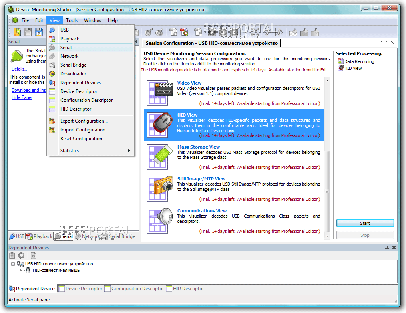
Task: Click the middle tray arrow toolbar icon
Action: pos(304,32)
